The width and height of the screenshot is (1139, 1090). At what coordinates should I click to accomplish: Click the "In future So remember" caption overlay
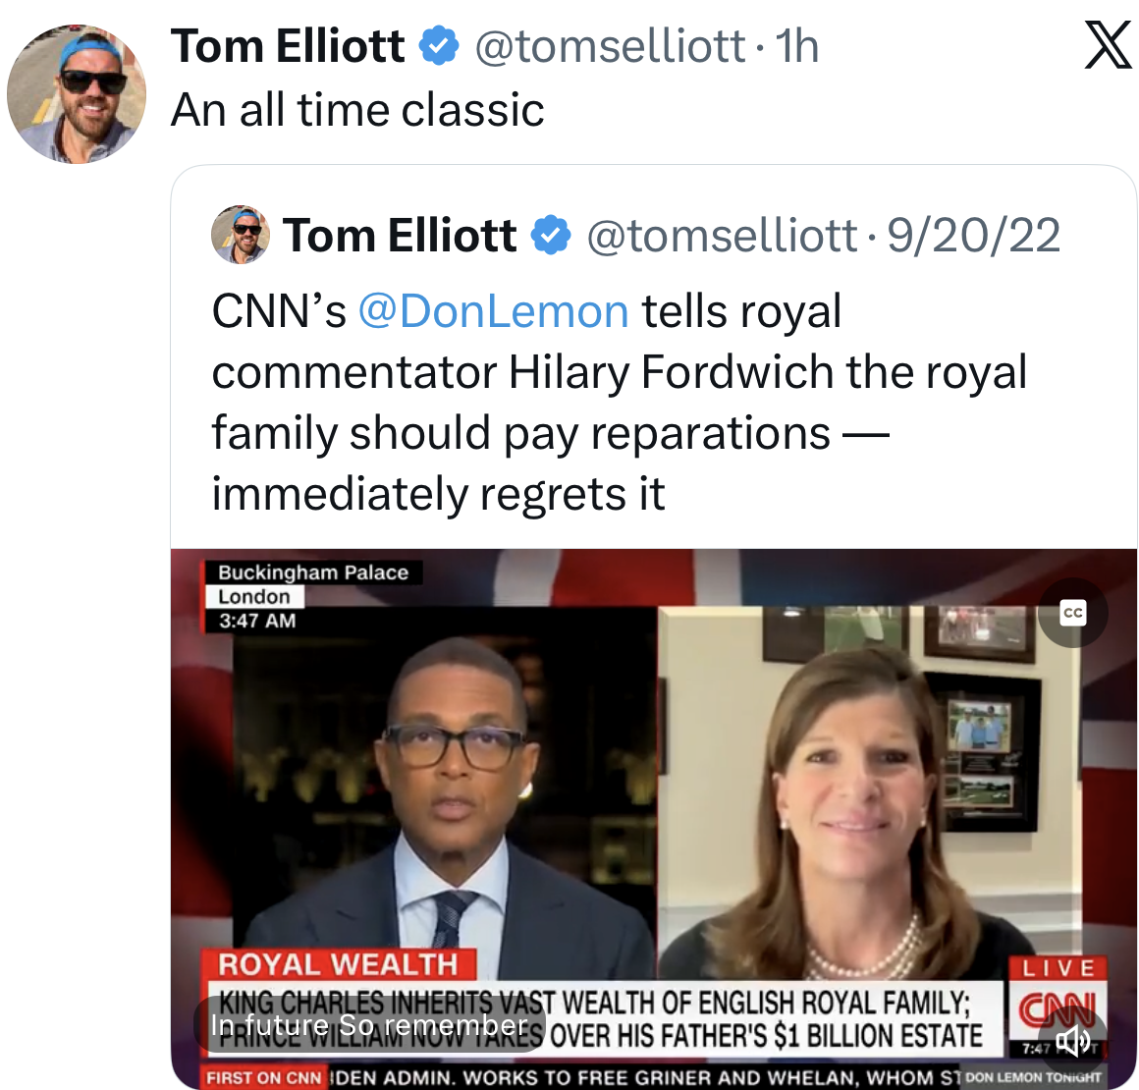368,1025
